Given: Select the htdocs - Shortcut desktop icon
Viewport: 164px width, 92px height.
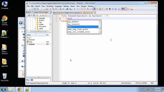Looking at the screenshot, I should click(5, 49).
